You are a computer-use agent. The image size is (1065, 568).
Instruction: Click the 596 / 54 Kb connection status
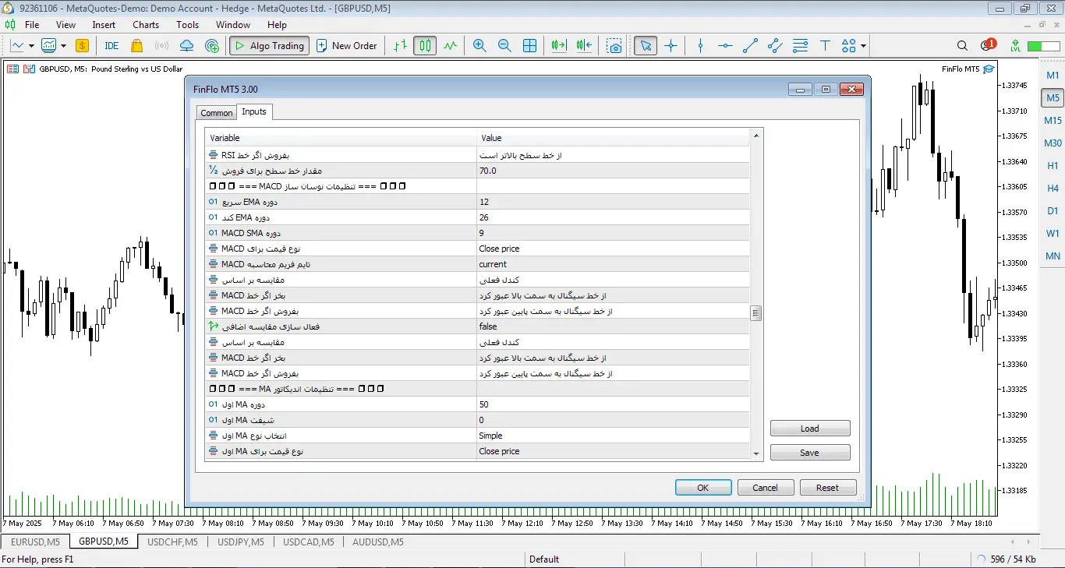pyautogui.click(x=1007, y=559)
